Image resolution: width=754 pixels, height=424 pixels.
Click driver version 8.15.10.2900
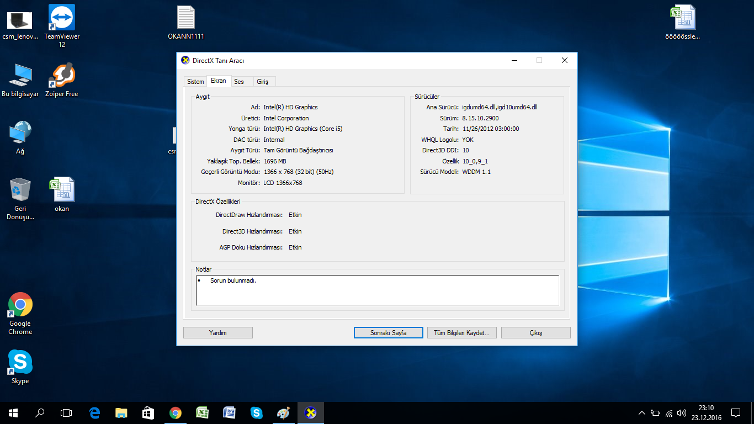click(x=480, y=118)
